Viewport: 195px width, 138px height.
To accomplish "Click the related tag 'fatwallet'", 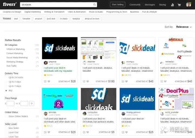I will [26, 19].
